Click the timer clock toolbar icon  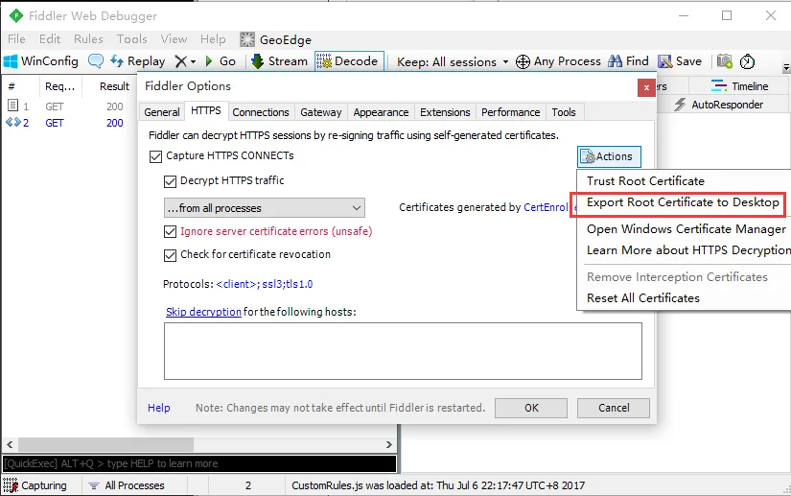(x=747, y=61)
